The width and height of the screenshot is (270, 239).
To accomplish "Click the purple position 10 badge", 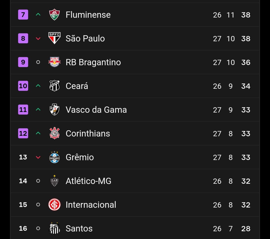I will point(23,86).
